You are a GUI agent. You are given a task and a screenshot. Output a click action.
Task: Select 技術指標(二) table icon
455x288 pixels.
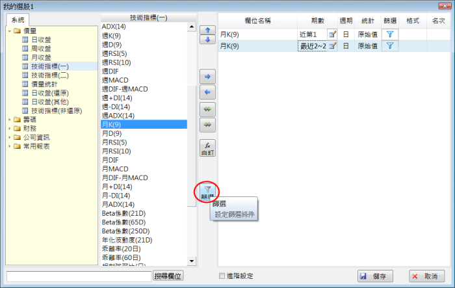point(25,75)
